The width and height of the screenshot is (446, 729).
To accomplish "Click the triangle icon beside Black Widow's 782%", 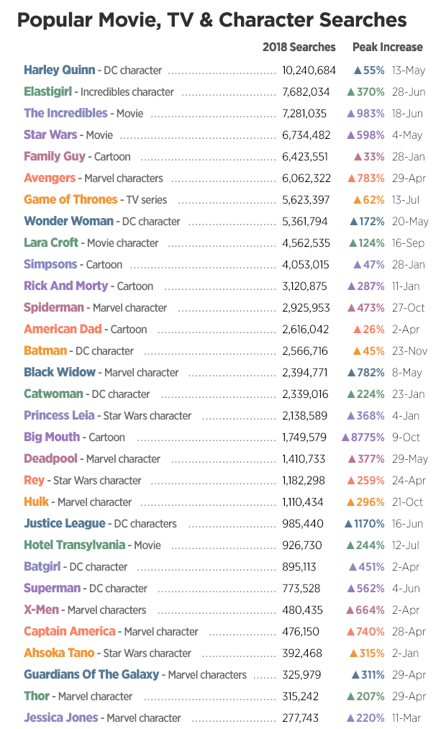I will coord(351,373).
